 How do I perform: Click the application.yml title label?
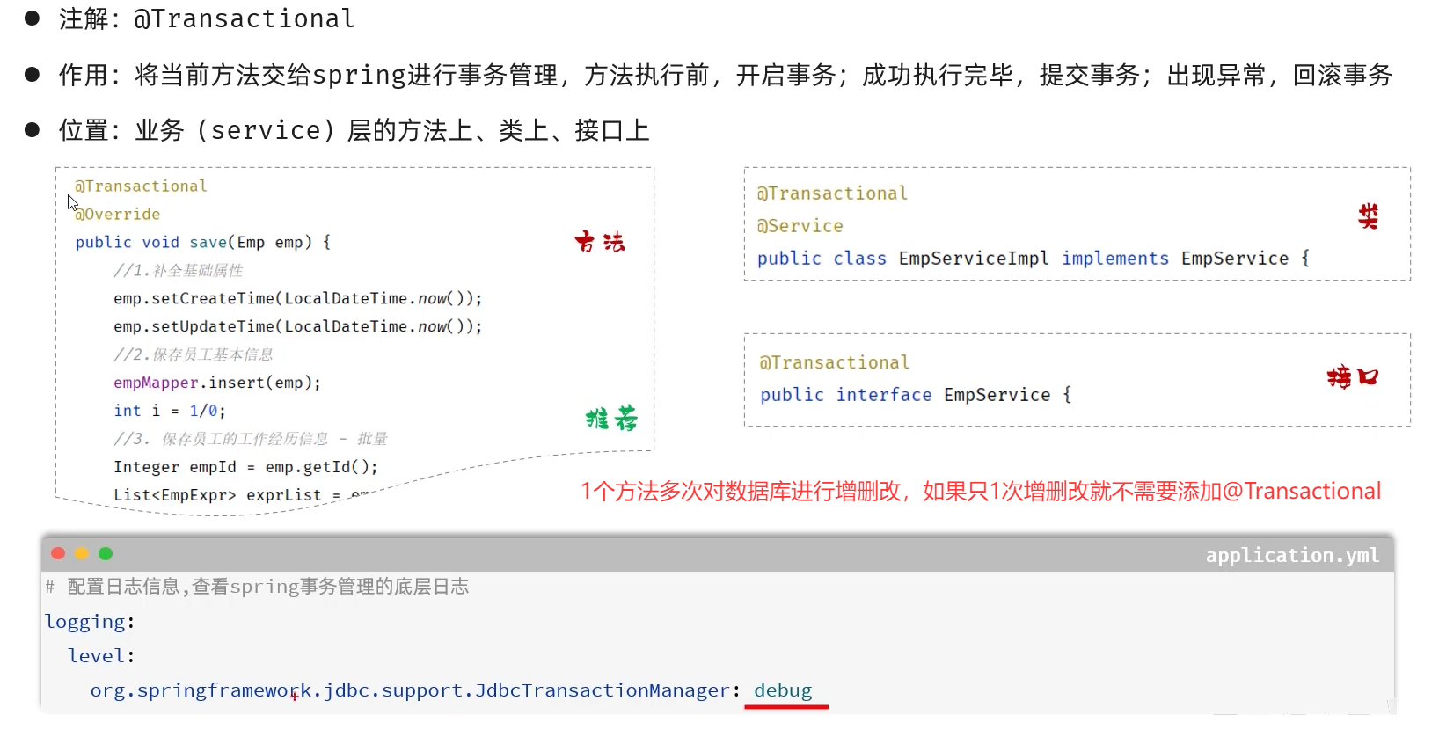(1291, 555)
